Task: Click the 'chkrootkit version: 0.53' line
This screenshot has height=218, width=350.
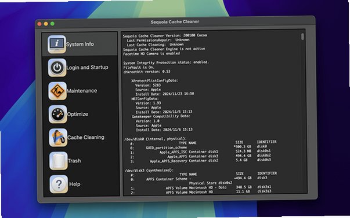Action: coord(147,72)
